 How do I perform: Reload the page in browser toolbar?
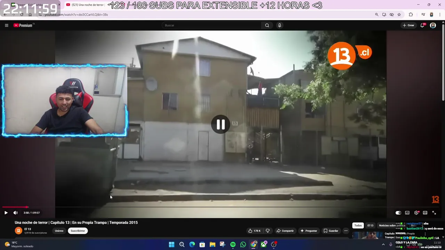pyautogui.click(x=22, y=15)
